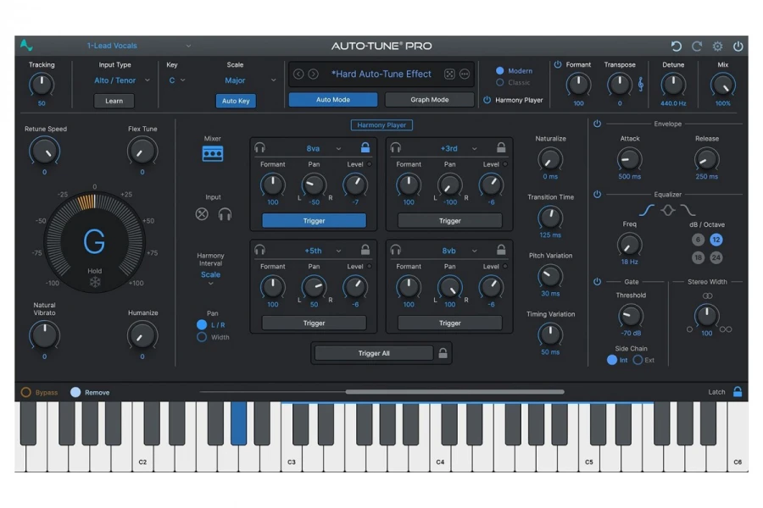763x508 pixels.
Task: Click Trigger for the 8va voice
Action: [314, 221]
